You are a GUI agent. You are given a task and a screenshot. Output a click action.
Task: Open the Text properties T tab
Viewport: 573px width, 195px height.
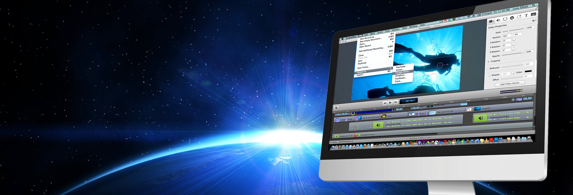click(x=526, y=16)
